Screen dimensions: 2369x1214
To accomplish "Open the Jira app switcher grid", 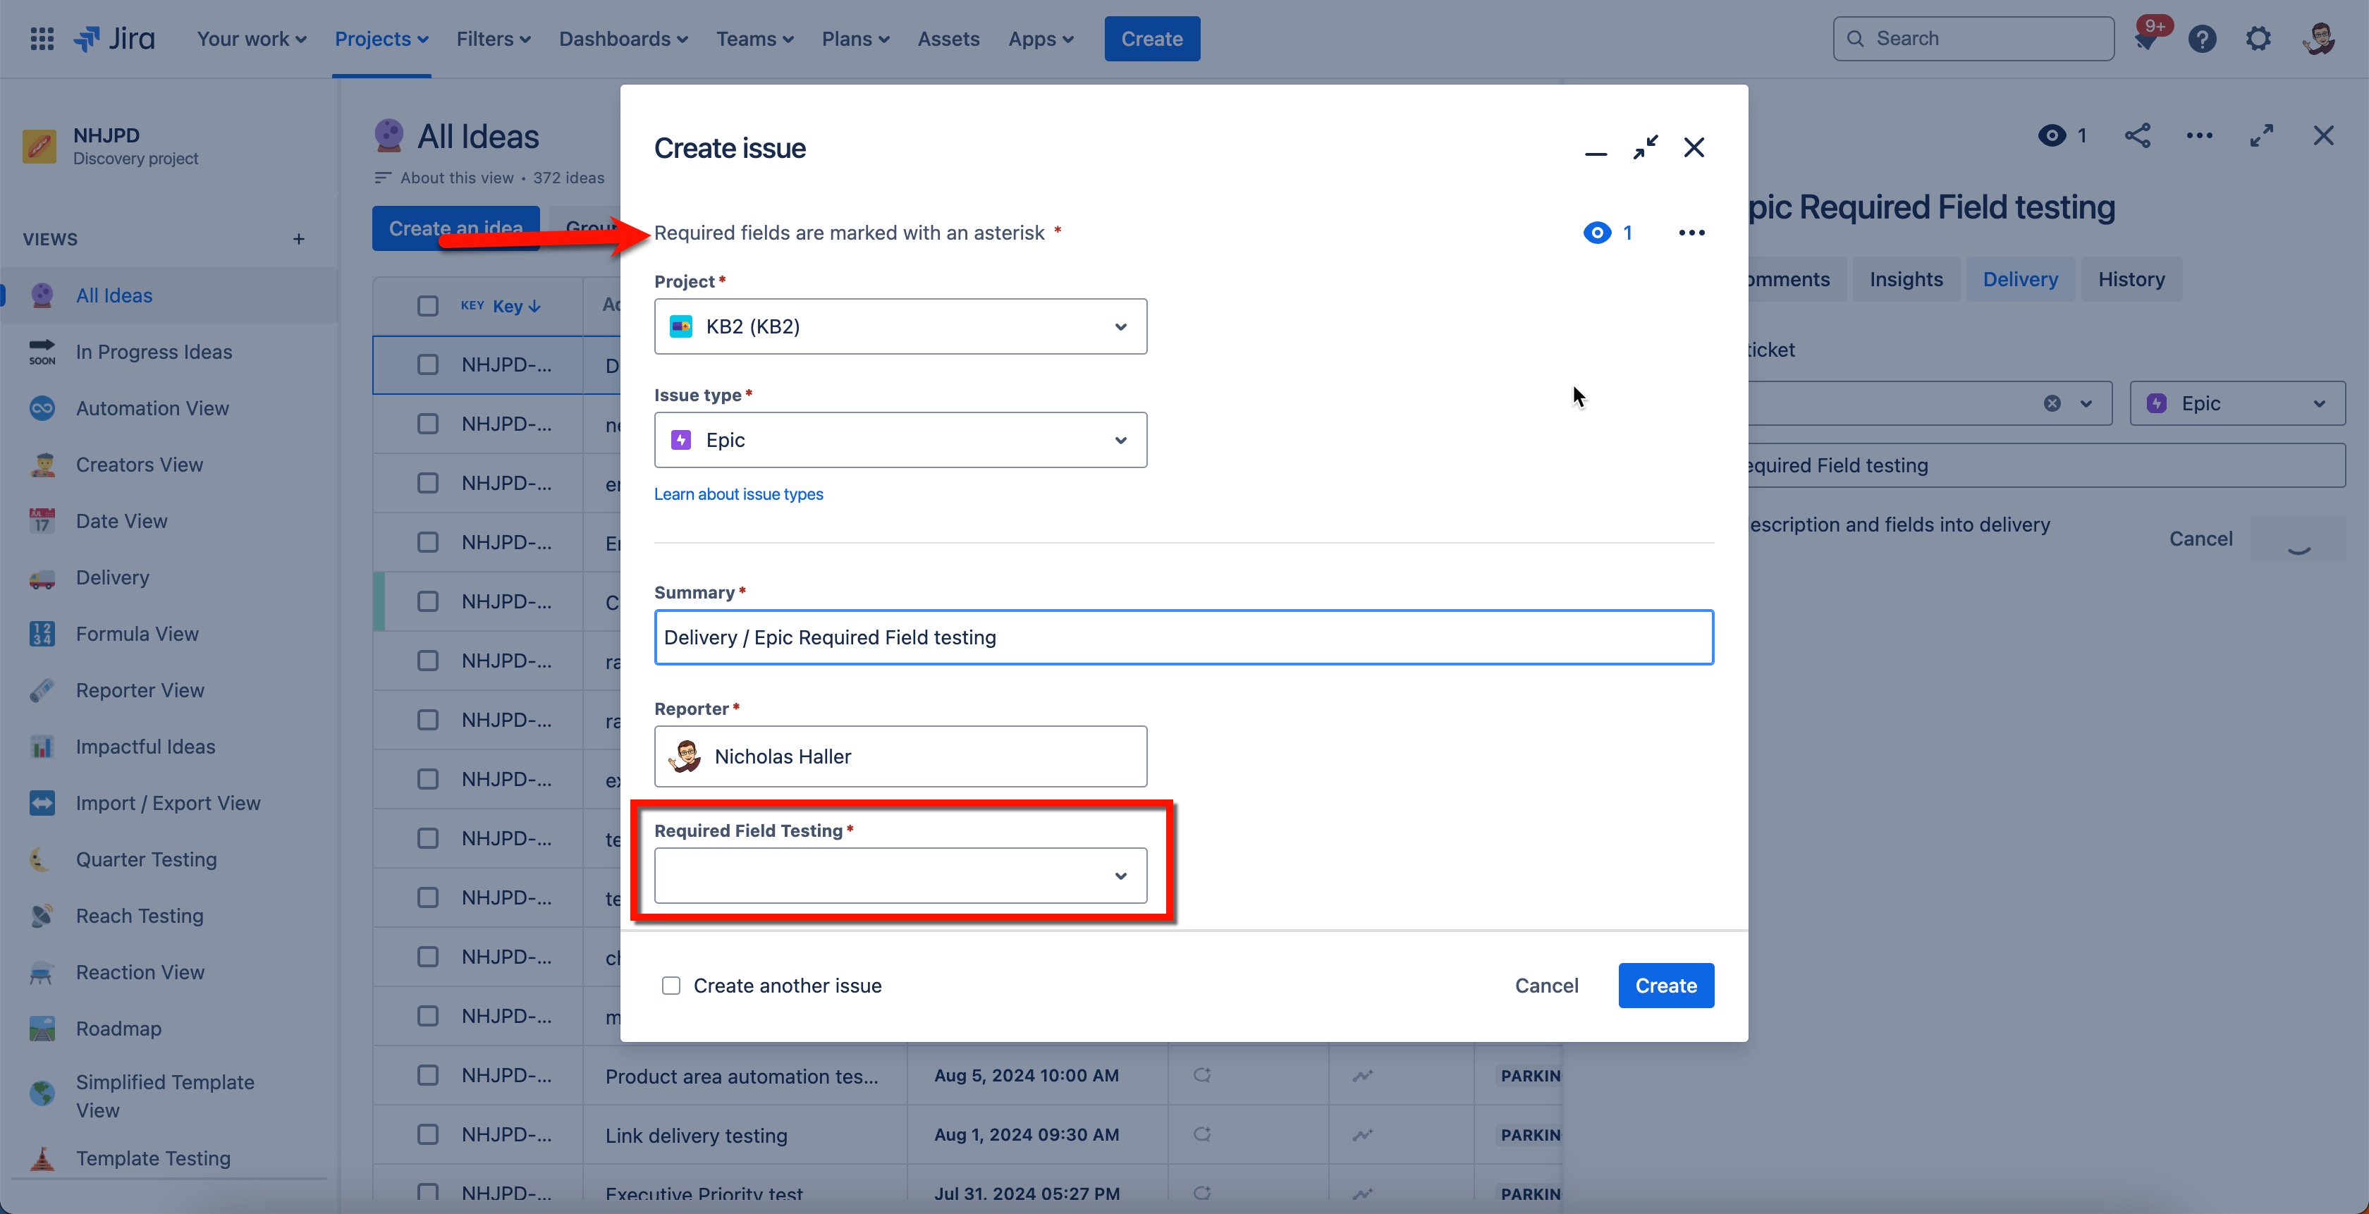I will click(42, 39).
